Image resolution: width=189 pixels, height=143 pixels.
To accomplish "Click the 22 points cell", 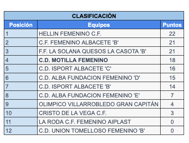I will [x=172, y=34].
